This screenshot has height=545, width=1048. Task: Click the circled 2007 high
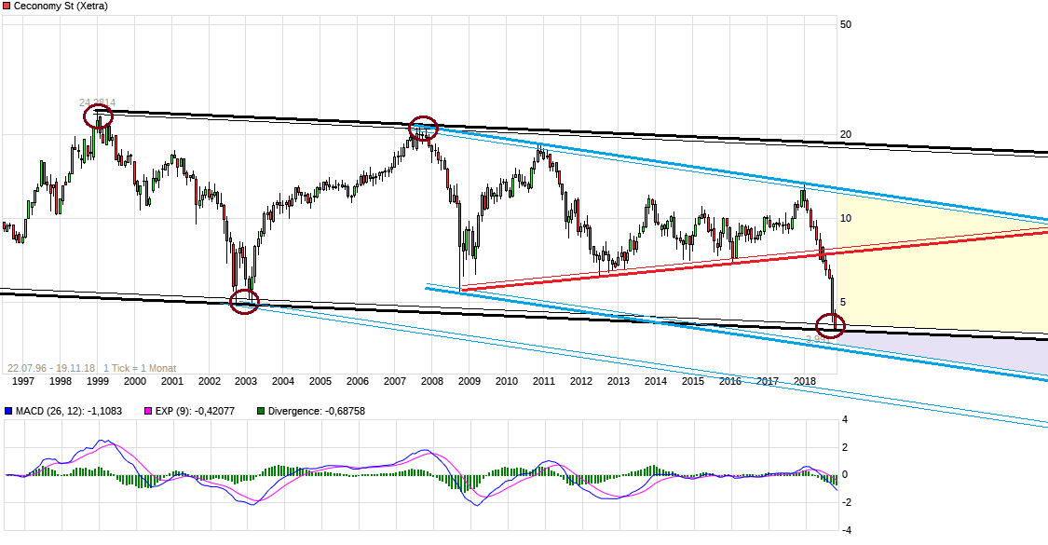(x=424, y=129)
